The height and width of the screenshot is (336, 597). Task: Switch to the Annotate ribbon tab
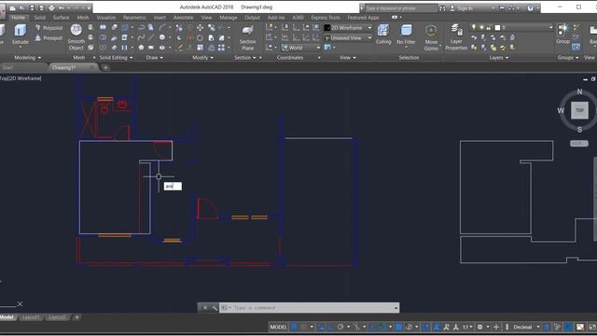pos(183,18)
